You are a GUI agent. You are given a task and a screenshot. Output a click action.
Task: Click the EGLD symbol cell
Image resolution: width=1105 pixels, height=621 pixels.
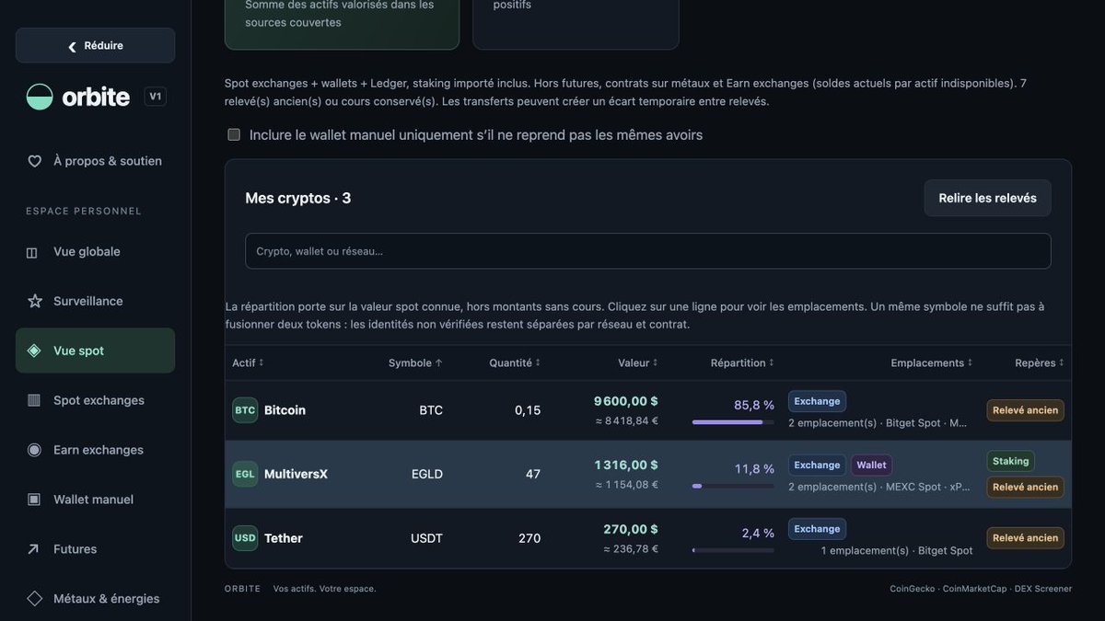coord(427,475)
